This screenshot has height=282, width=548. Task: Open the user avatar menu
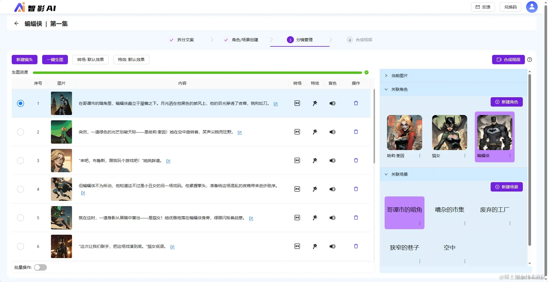pos(532,7)
